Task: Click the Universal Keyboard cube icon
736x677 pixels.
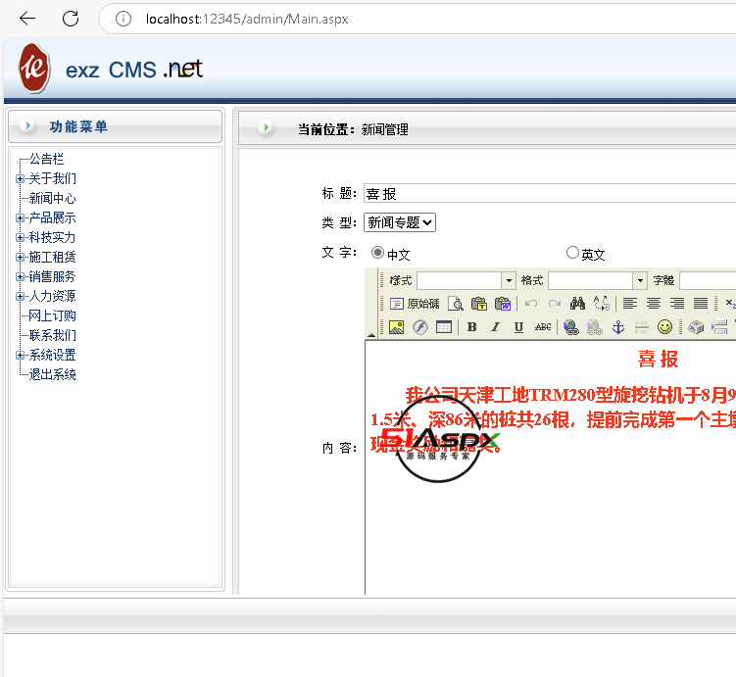Action: [696, 327]
